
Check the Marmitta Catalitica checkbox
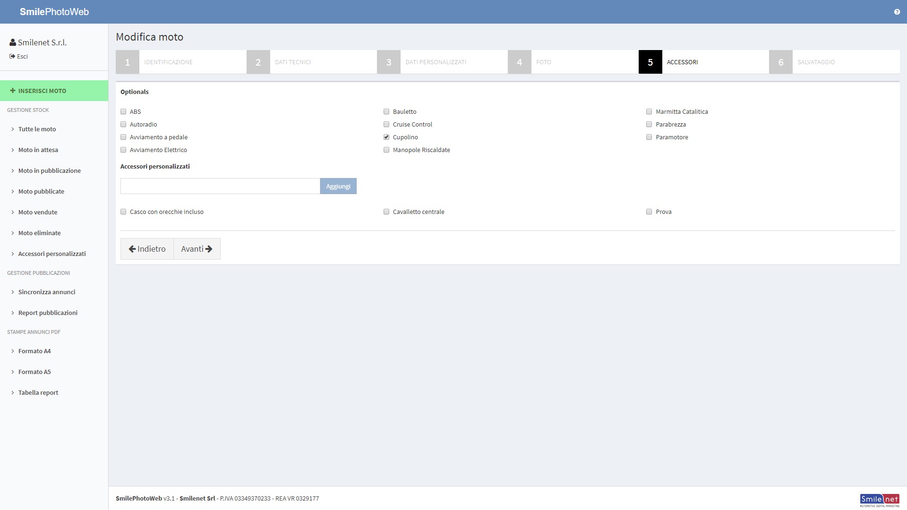click(x=649, y=112)
